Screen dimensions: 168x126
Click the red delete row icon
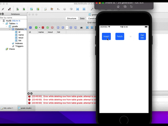tap(43, 27)
